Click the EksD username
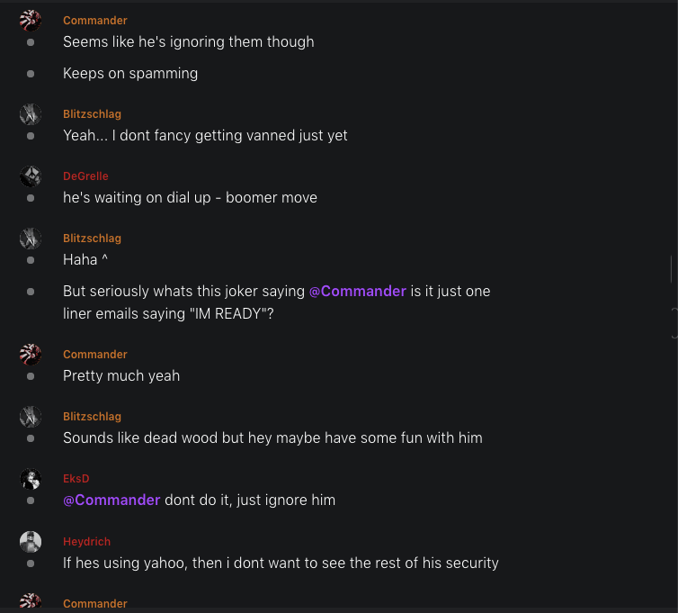The width and height of the screenshot is (678, 613). [x=76, y=479]
